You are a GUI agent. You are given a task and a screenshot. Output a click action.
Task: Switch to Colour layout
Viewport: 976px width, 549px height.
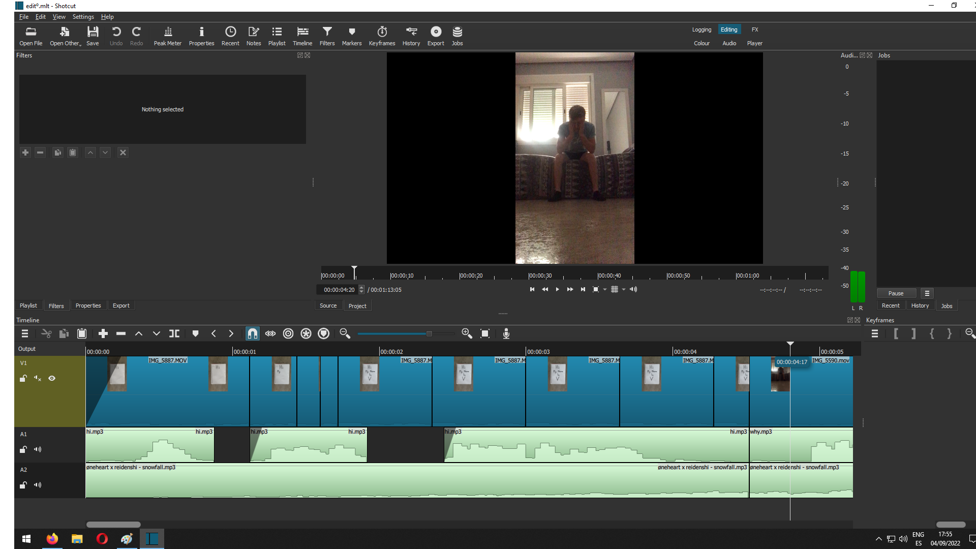(x=701, y=43)
